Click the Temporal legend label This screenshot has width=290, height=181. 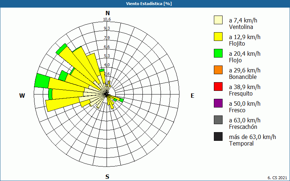[x=241, y=143]
